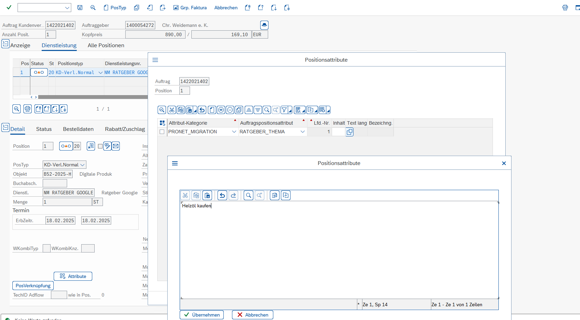Click the PosVerknüpfung button

coord(33,286)
